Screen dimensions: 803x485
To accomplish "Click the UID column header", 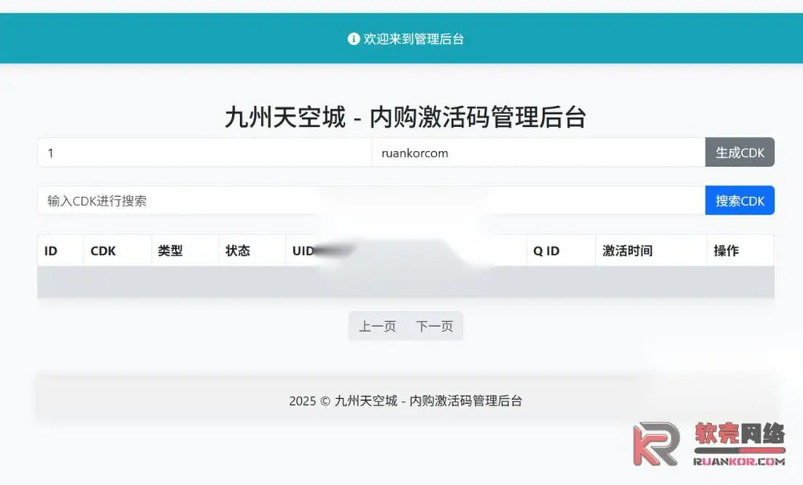I will [303, 251].
